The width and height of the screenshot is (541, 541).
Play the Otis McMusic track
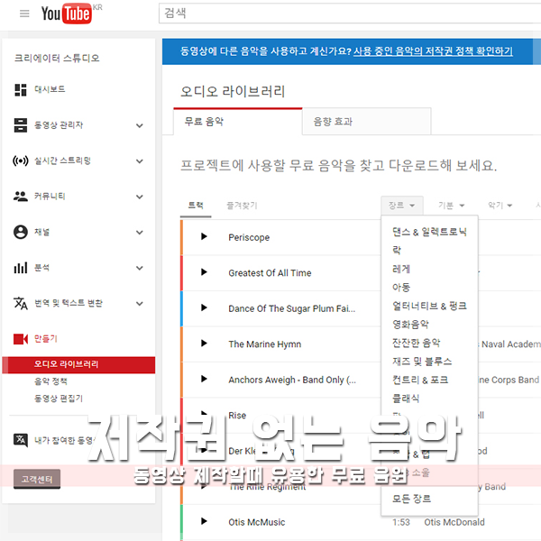(x=204, y=521)
